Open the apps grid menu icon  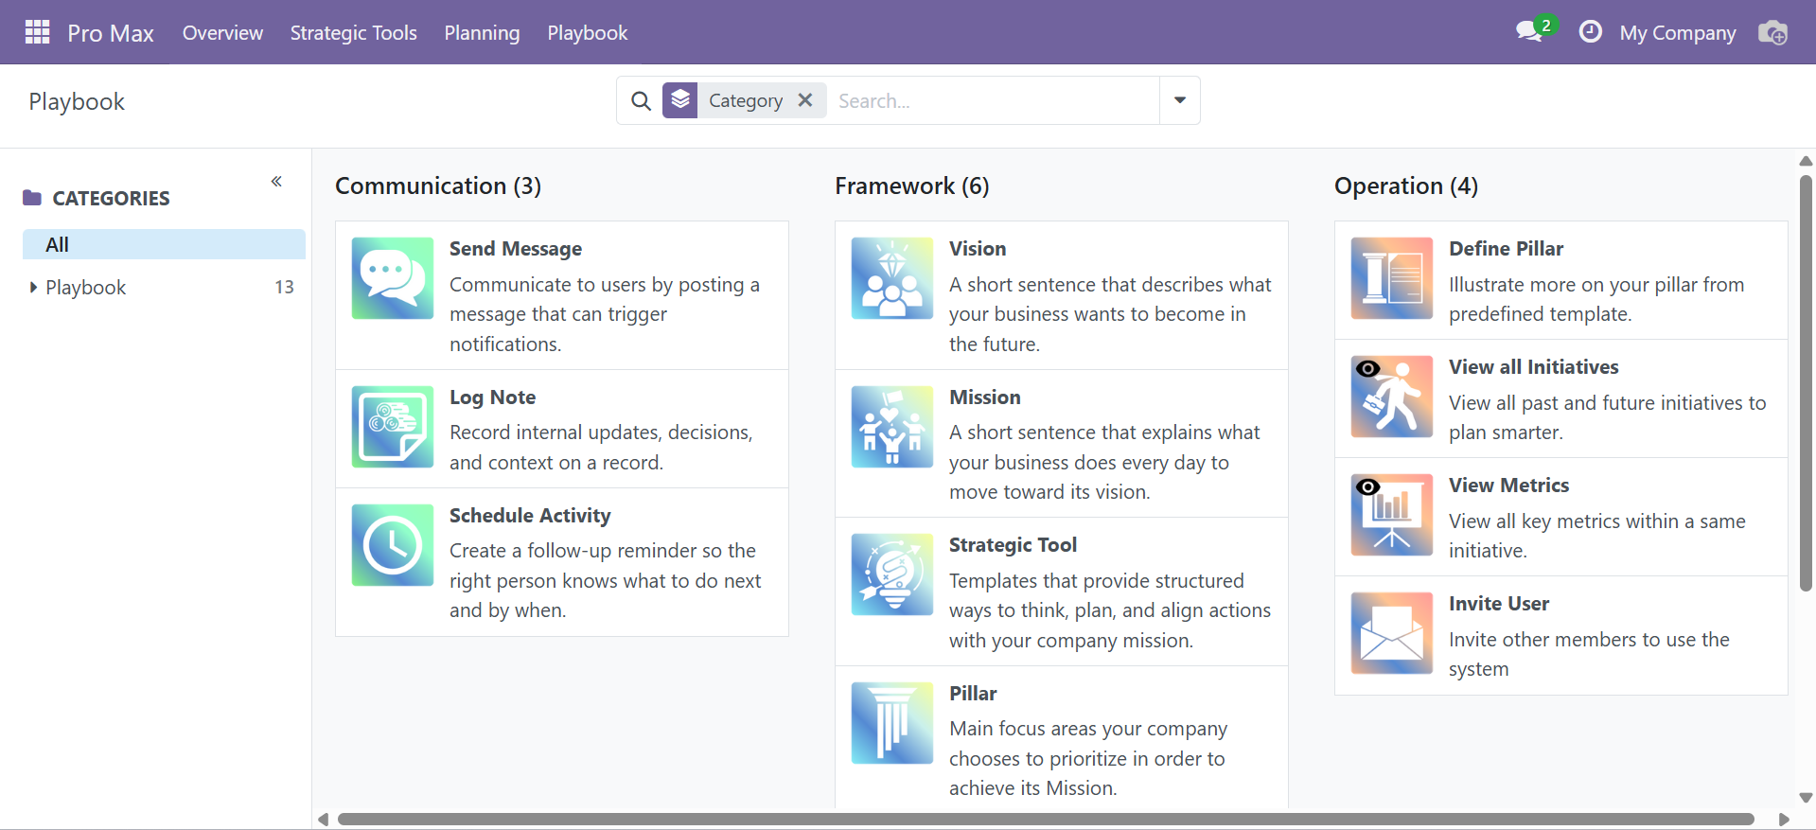coord(37,32)
